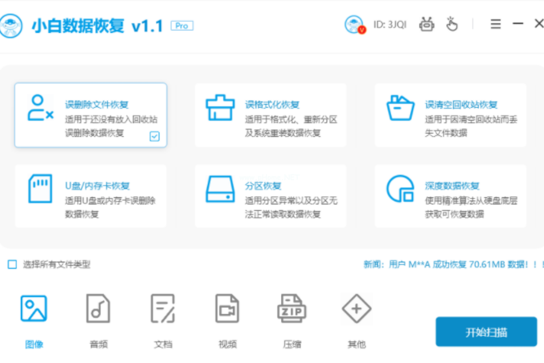
Task: Choose the 视频 video file type icon
Action: click(227, 308)
